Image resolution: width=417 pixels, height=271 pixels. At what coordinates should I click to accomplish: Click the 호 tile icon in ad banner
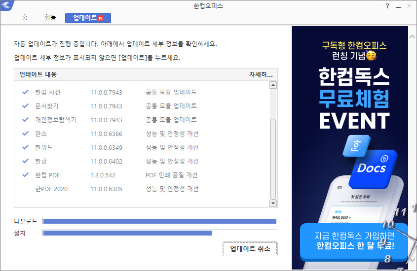click(356, 146)
